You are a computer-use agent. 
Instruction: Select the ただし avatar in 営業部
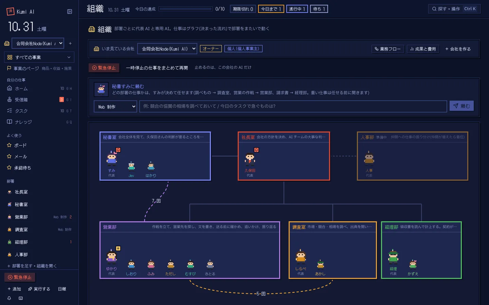[171, 265]
